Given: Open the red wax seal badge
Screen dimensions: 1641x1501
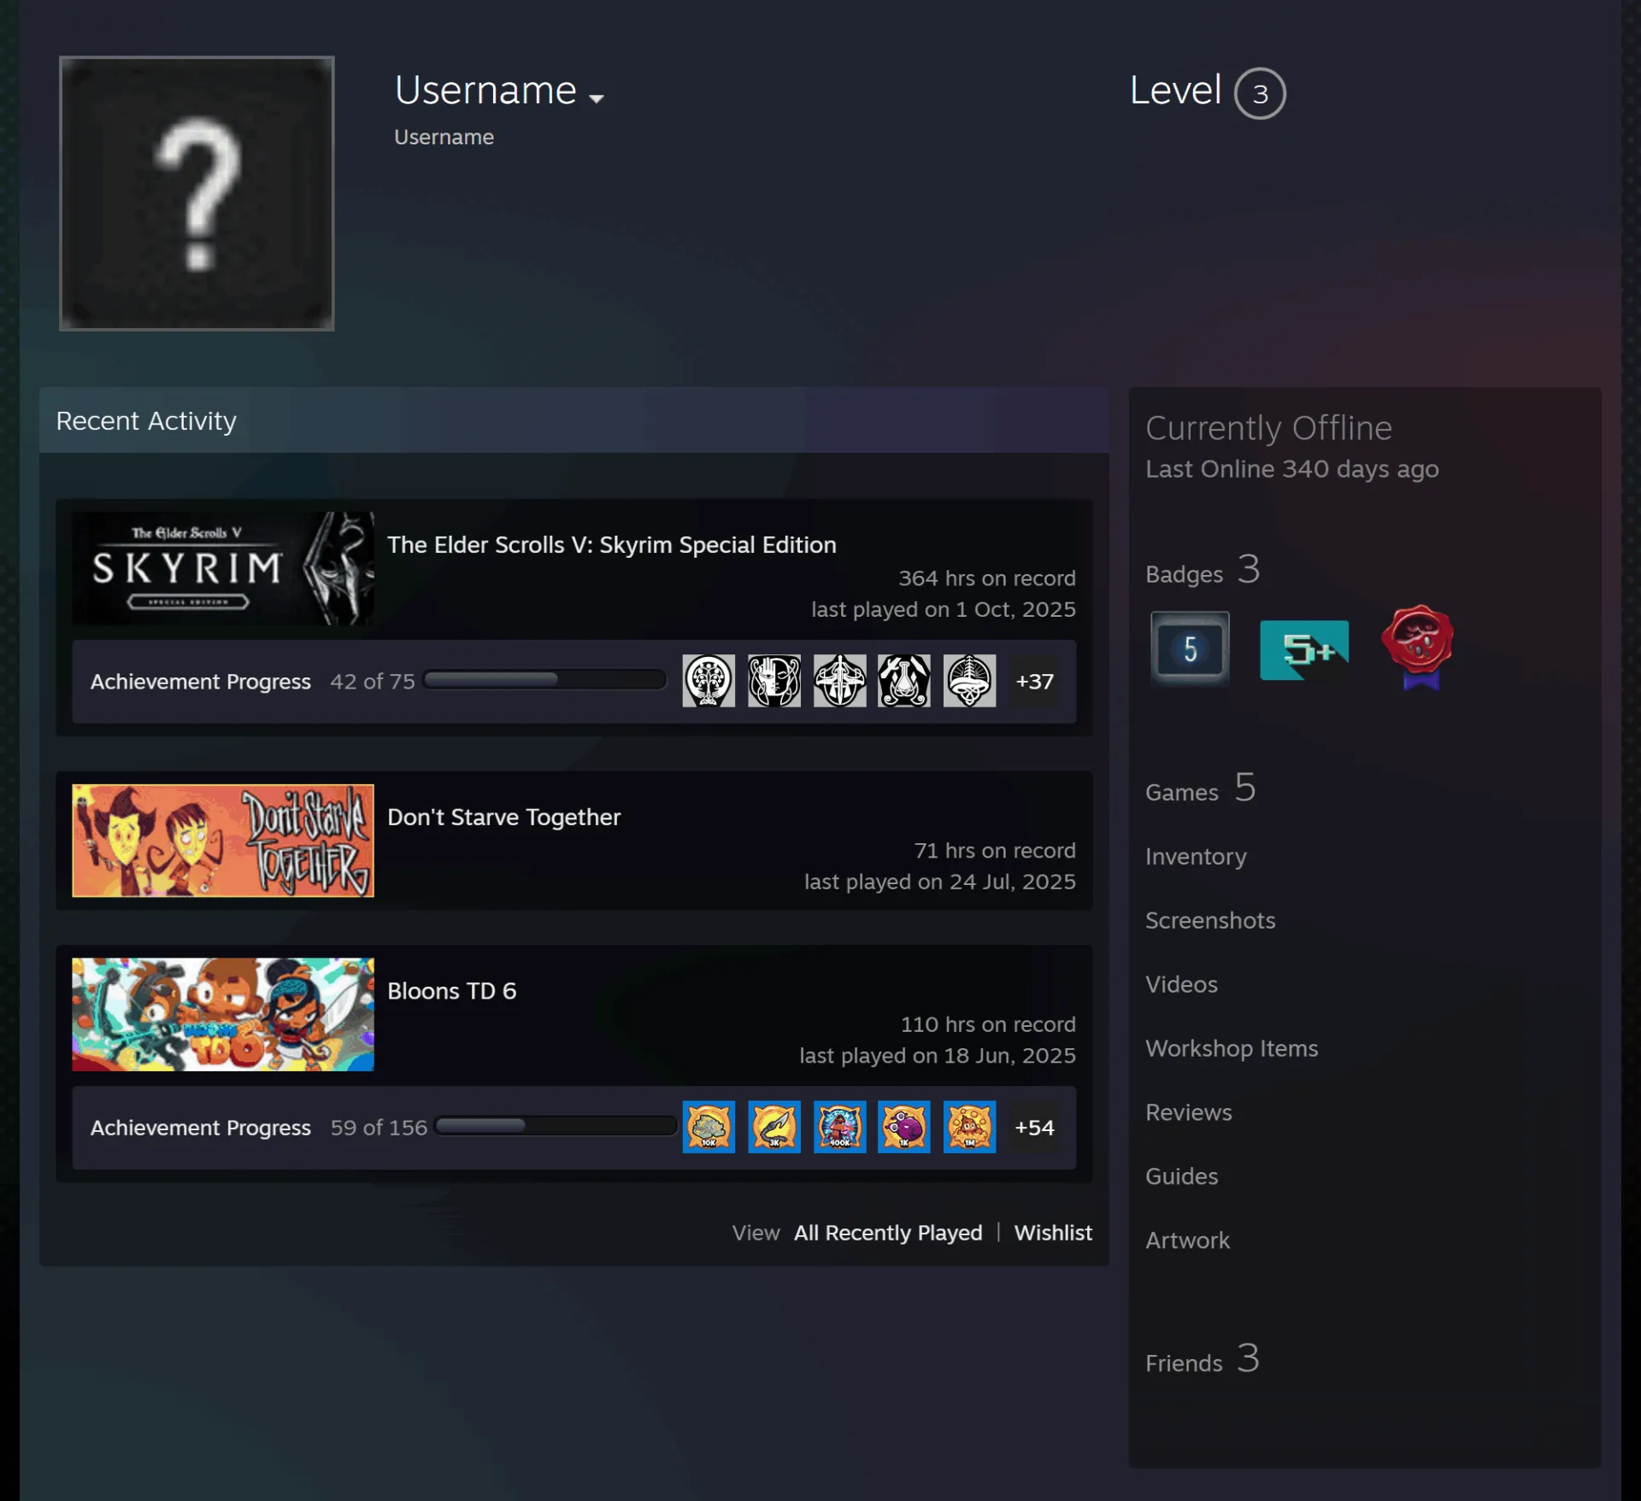Looking at the screenshot, I should (x=1418, y=647).
